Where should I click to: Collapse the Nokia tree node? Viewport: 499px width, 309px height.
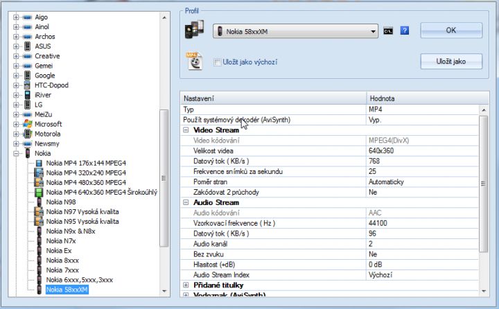(16, 153)
